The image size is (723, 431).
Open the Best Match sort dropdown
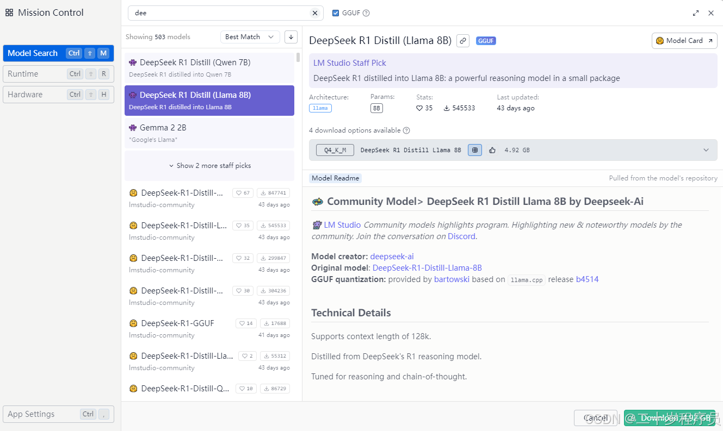(250, 37)
